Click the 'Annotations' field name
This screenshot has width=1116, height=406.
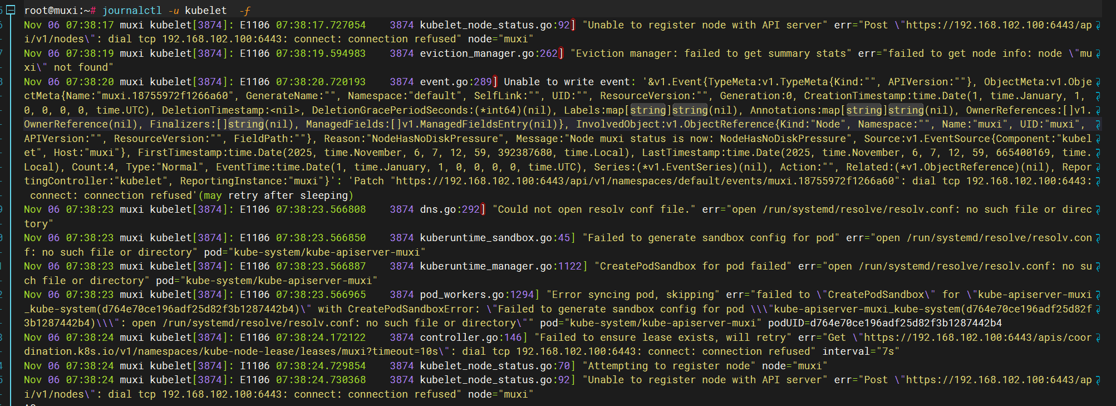(783, 110)
